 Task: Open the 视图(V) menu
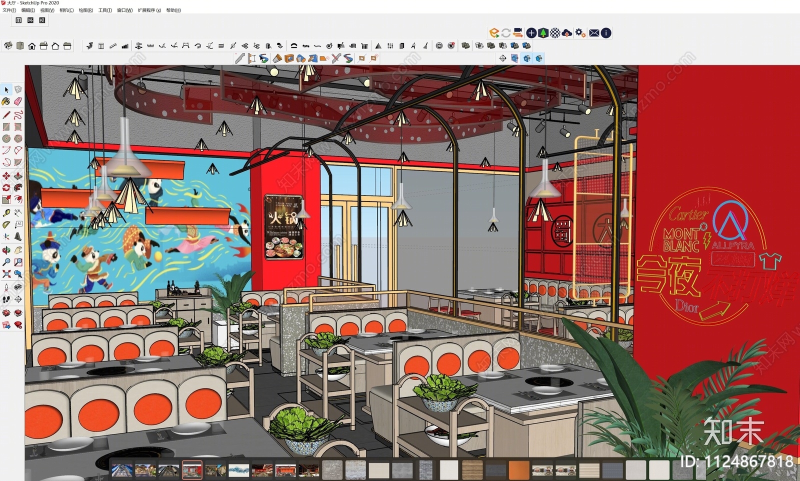click(47, 10)
